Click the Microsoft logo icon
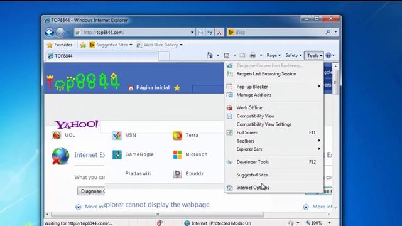 (x=177, y=154)
